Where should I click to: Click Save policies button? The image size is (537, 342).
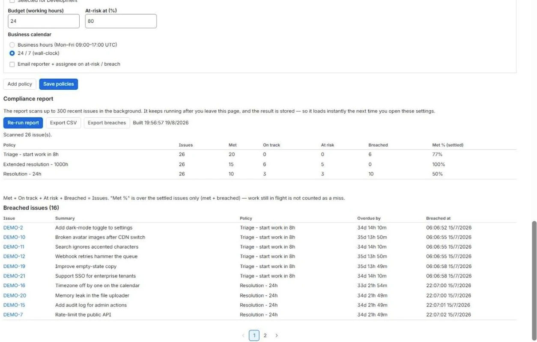tap(59, 84)
